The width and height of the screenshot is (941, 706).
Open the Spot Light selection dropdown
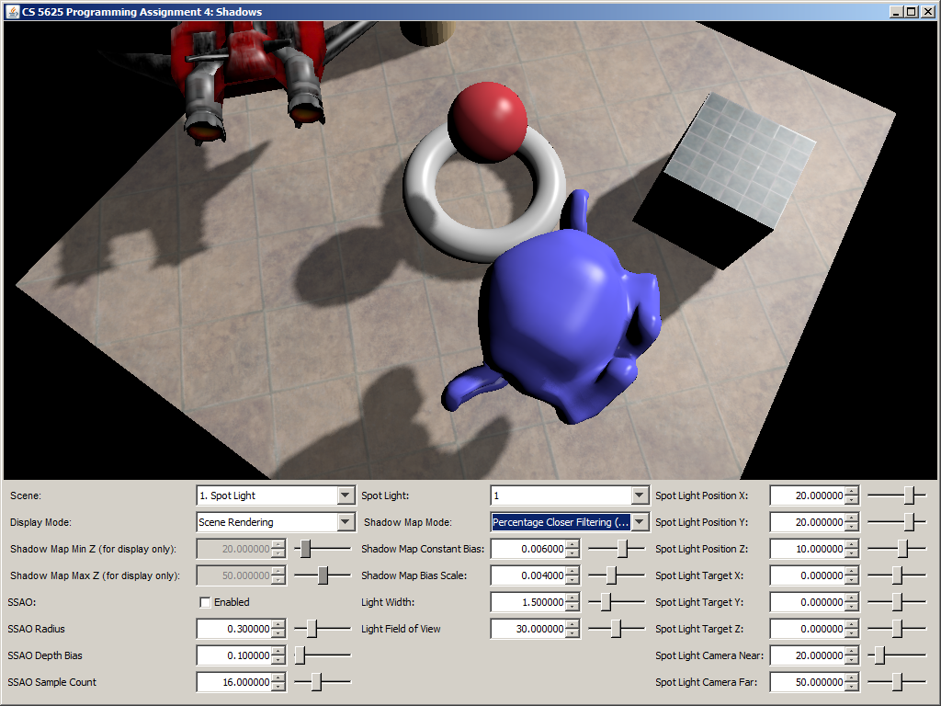640,495
